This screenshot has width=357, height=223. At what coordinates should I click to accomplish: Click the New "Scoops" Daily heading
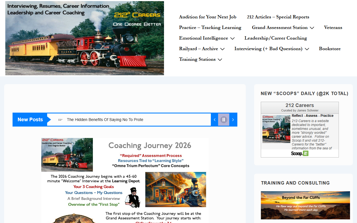click(x=305, y=94)
